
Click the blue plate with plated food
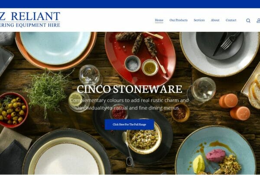pos(215,151)
